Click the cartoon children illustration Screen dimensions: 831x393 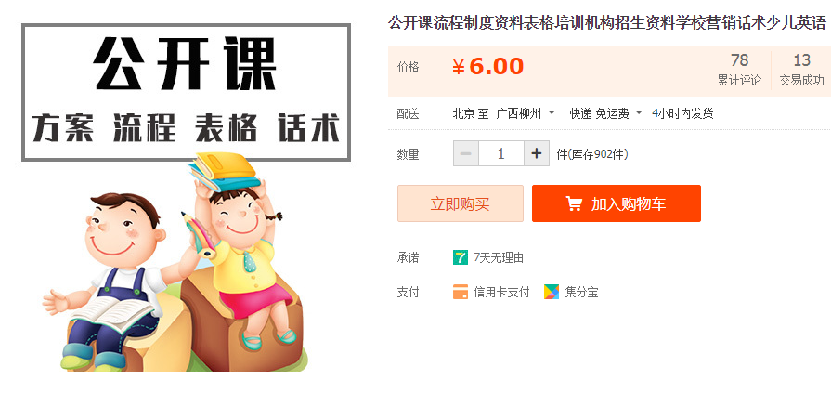[x=175, y=263]
